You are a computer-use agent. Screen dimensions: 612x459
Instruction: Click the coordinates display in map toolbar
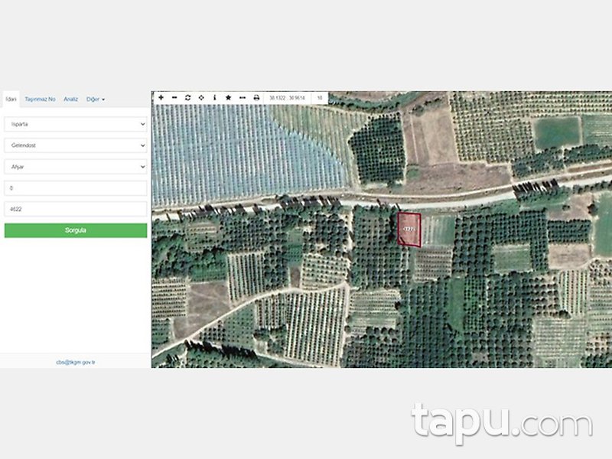pyautogui.click(x=287, y=98)
